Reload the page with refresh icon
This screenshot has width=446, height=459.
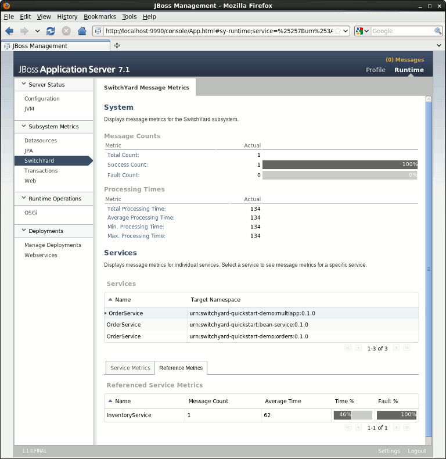51,31
